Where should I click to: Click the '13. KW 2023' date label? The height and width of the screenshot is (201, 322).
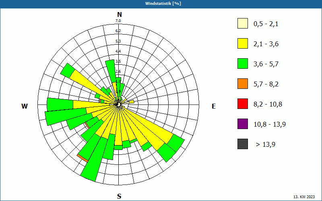pos(304,197)
